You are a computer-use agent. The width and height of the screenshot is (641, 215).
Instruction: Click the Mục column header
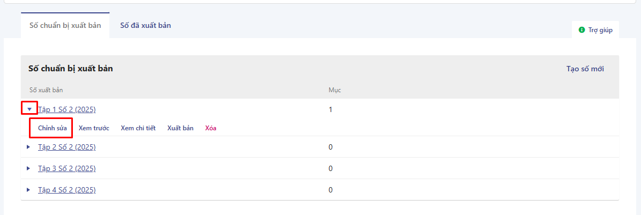pyautogui.click(x=334, y=90)
